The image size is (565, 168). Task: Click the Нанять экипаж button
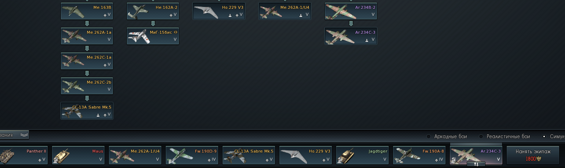pos(533,155)
